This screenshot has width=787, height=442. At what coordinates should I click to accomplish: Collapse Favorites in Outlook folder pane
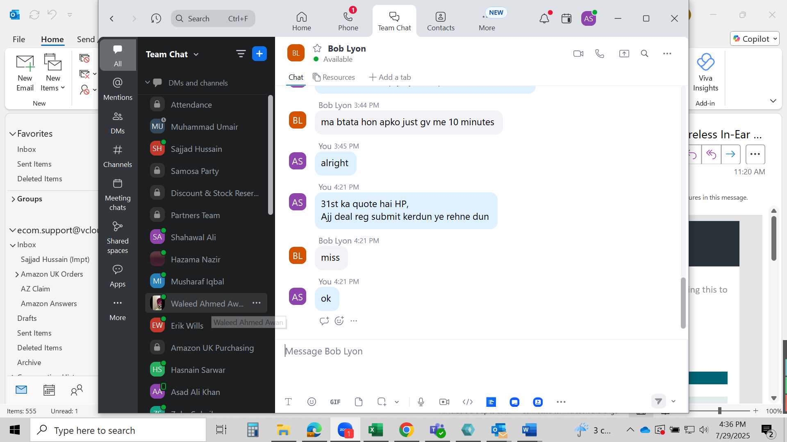pyautogui.click(x=13, y=134)
